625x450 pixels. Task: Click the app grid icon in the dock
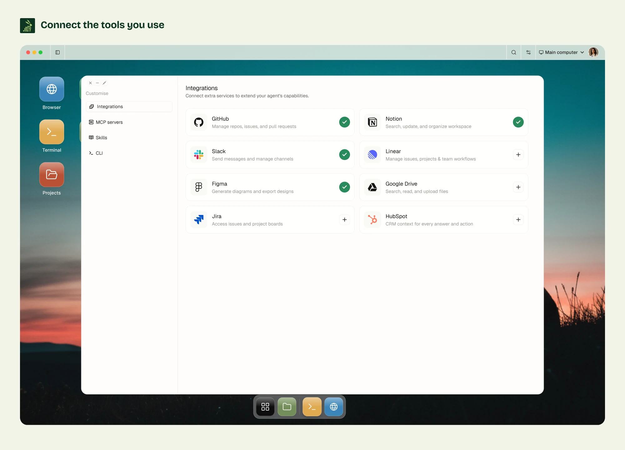click(x=265, y=407)
